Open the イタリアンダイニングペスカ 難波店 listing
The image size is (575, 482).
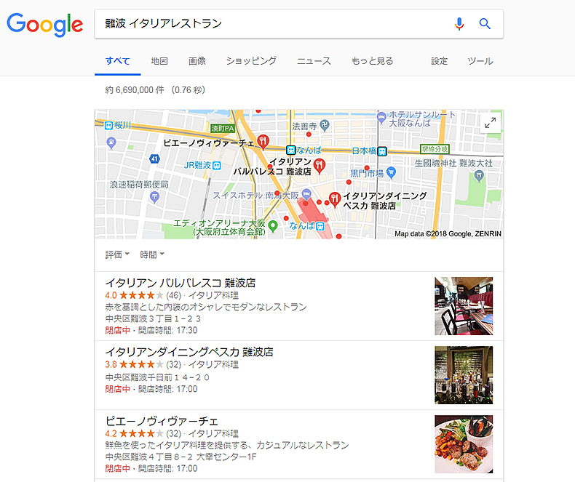click(189, 352)
